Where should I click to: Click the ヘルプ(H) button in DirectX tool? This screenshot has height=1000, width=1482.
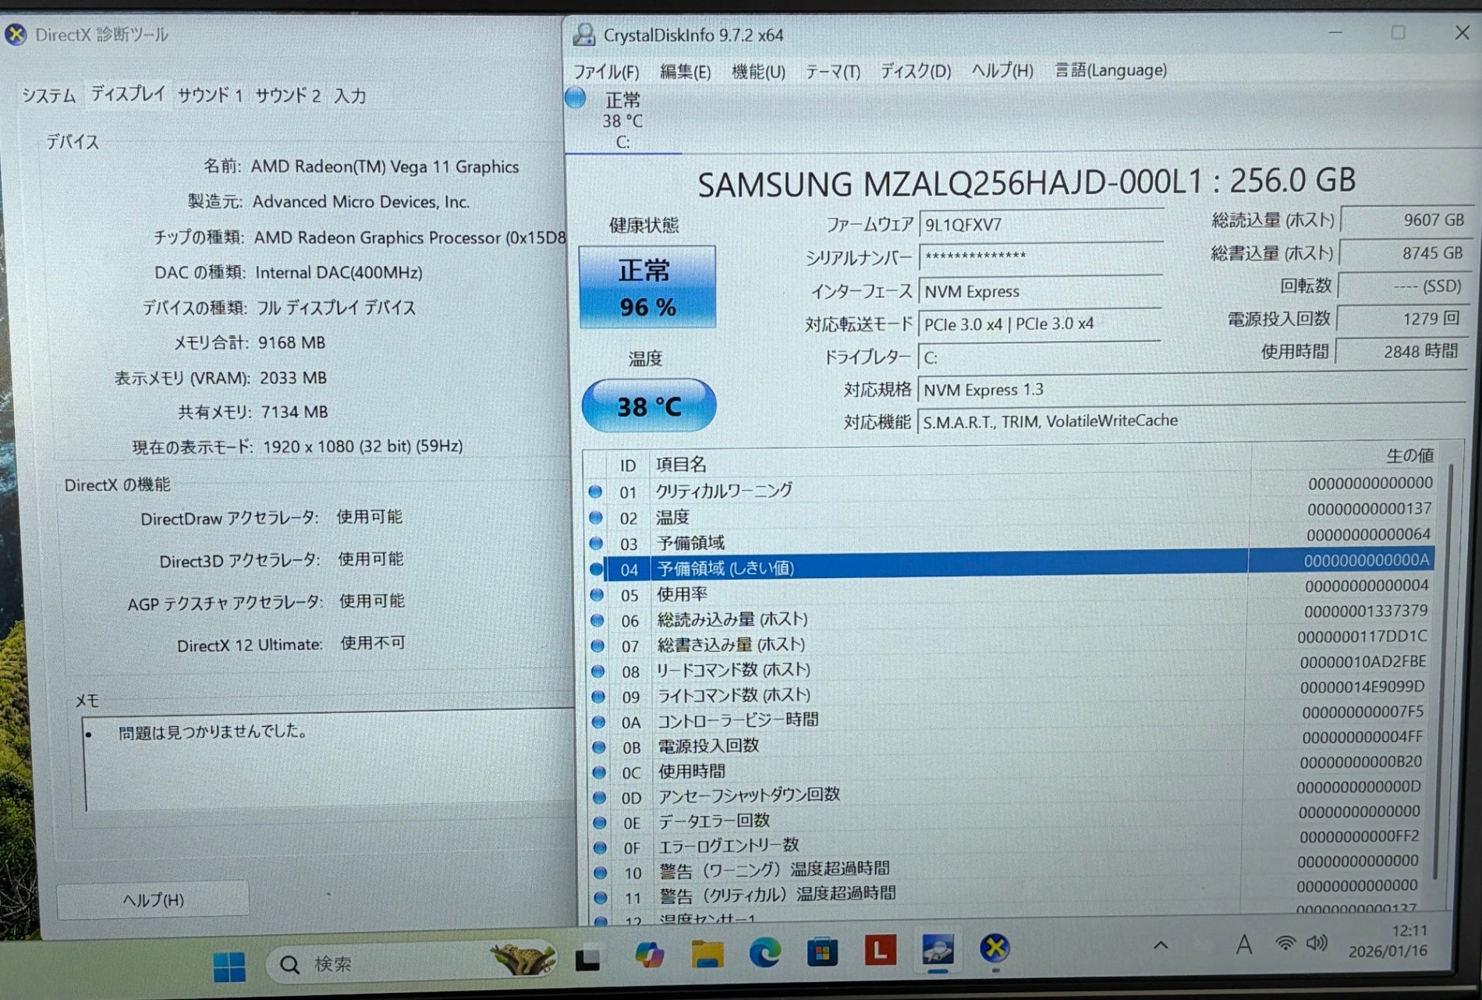point(153,899)
